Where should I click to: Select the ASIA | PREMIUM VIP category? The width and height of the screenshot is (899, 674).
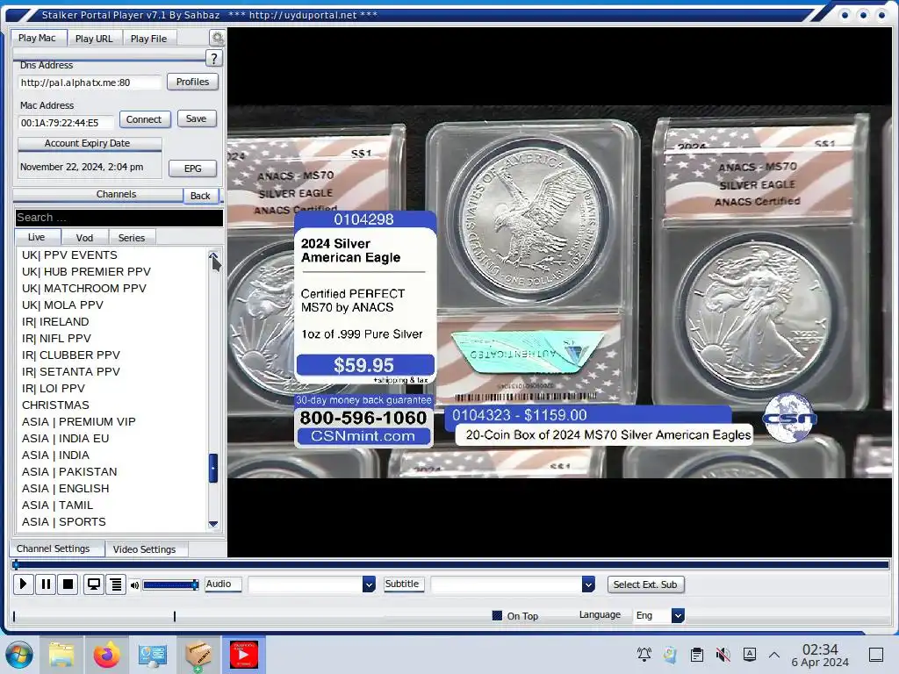(x=78, y=421)
